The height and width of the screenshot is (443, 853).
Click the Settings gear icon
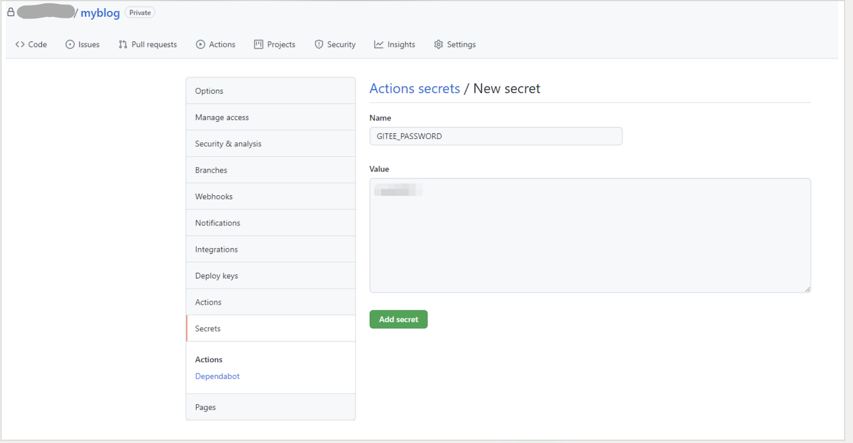pyautogui.click(x=438, y=45)
